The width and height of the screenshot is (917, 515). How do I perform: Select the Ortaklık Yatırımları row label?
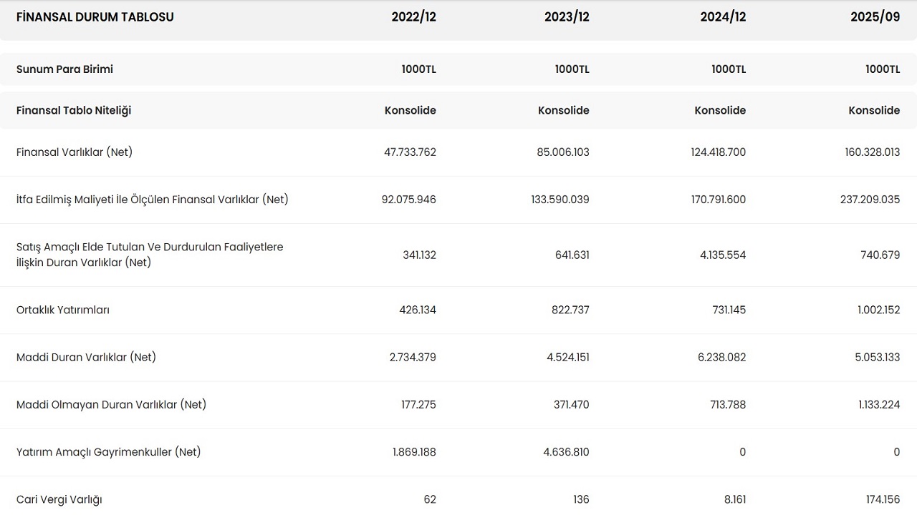(x=63, y=310)
